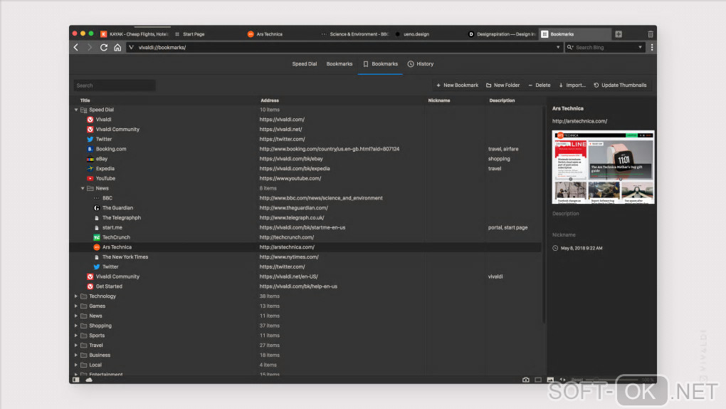Delete the selected bookmark
This screenshot has width=726, height=409.
pos(540,86)
